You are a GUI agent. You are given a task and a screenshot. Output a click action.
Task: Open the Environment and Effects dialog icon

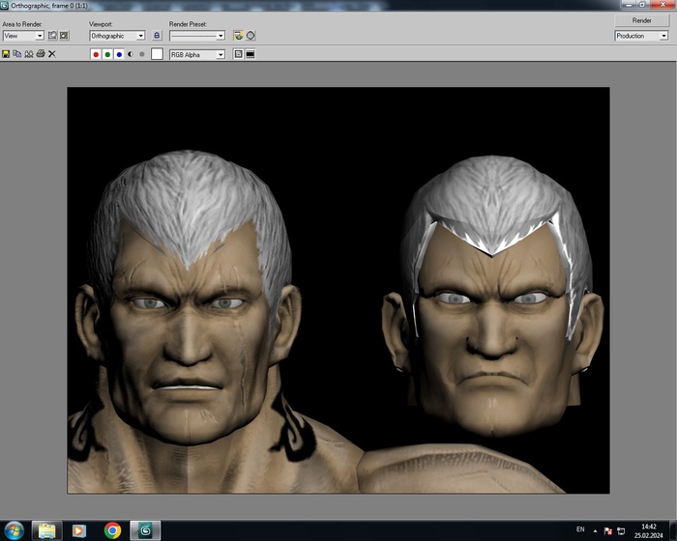[x=250, y=36]
